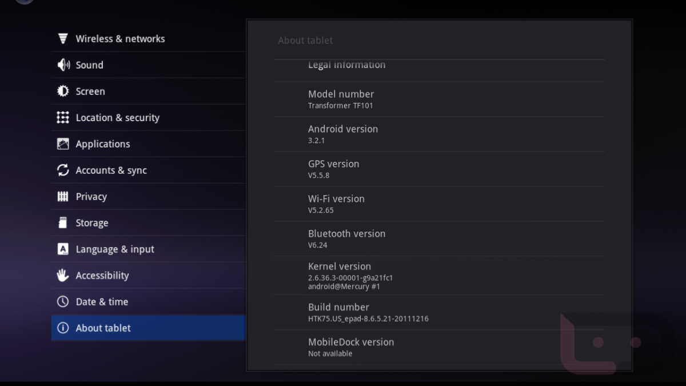Click the Applications icon in sidebar
686x386 pixels.
tap(63, 144)
